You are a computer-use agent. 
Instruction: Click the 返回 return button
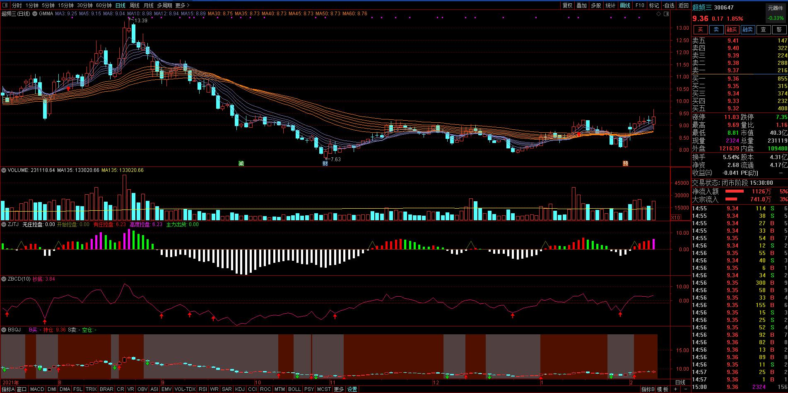(683, 5)
